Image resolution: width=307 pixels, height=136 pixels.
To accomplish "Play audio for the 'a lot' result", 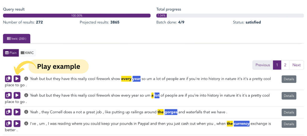I will click(x=17, y=96).
